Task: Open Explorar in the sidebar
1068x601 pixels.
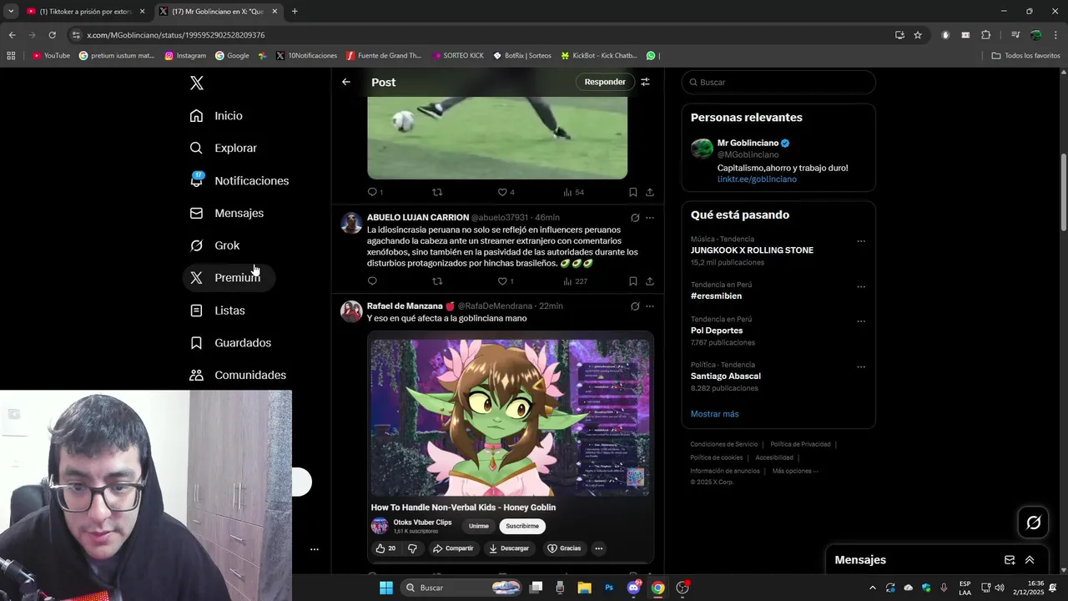Action: coord(223,148)
